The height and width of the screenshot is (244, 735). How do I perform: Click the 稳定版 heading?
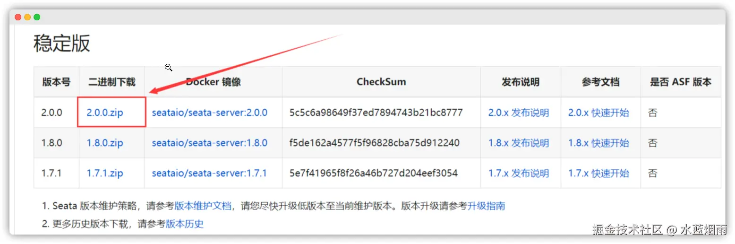tap(61, 44)
